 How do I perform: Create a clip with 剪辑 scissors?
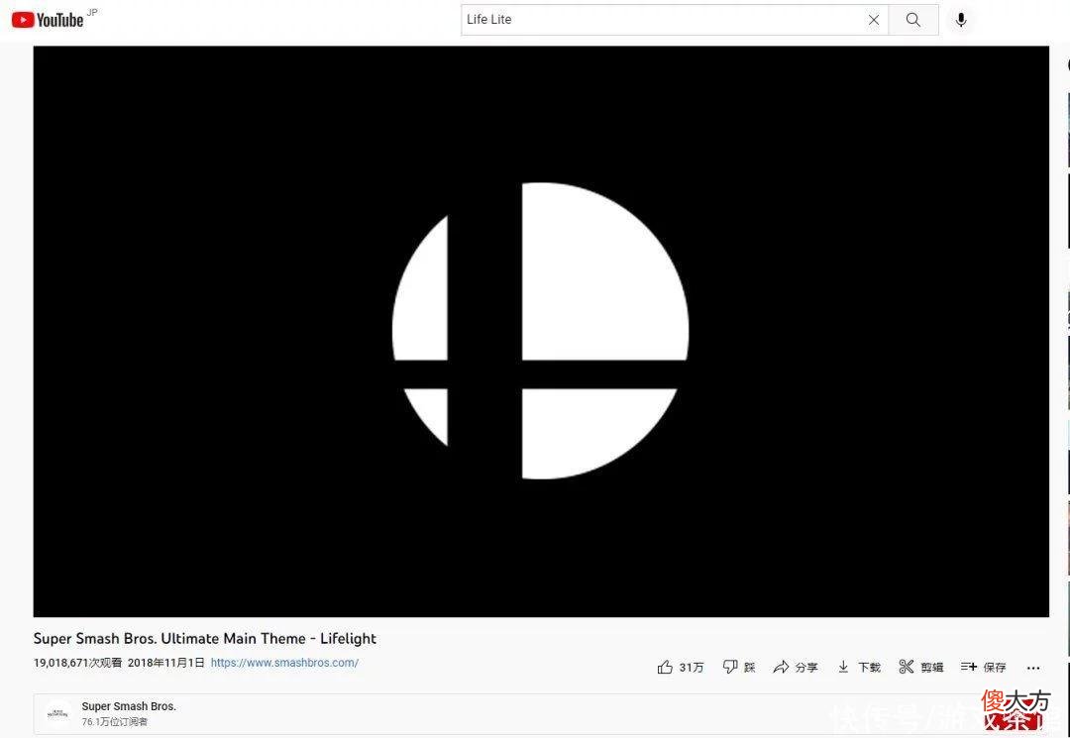coord(921,667)
